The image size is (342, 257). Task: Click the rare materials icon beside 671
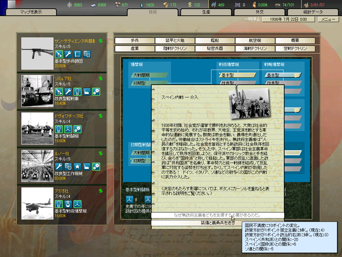tap(118, 5)
